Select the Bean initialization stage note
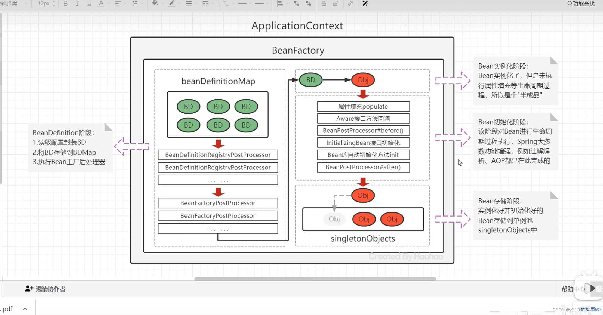The width and height of the screenshot is (603, 315). coord(516,141)
